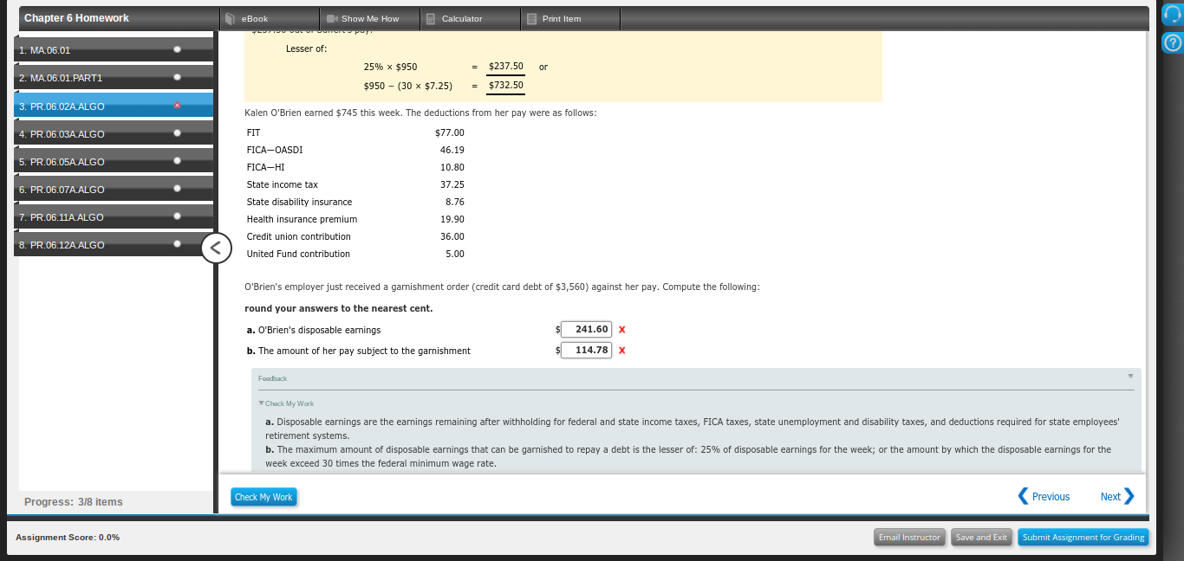Click the red X on PR.06.02A.ALGO sidebar item
This screenshot has width=1184, height=561.
tap(177, 106)
